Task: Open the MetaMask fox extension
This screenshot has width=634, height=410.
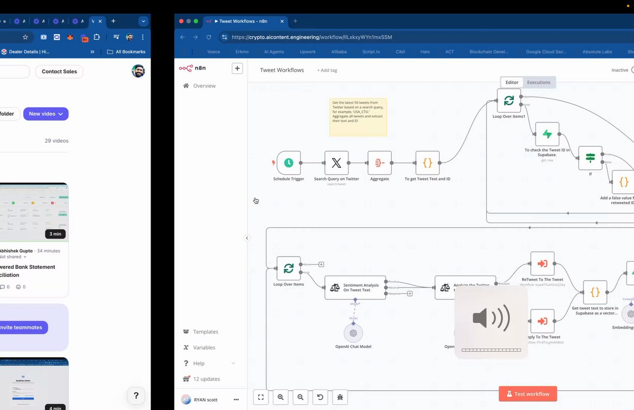Action: click(70, 37)
